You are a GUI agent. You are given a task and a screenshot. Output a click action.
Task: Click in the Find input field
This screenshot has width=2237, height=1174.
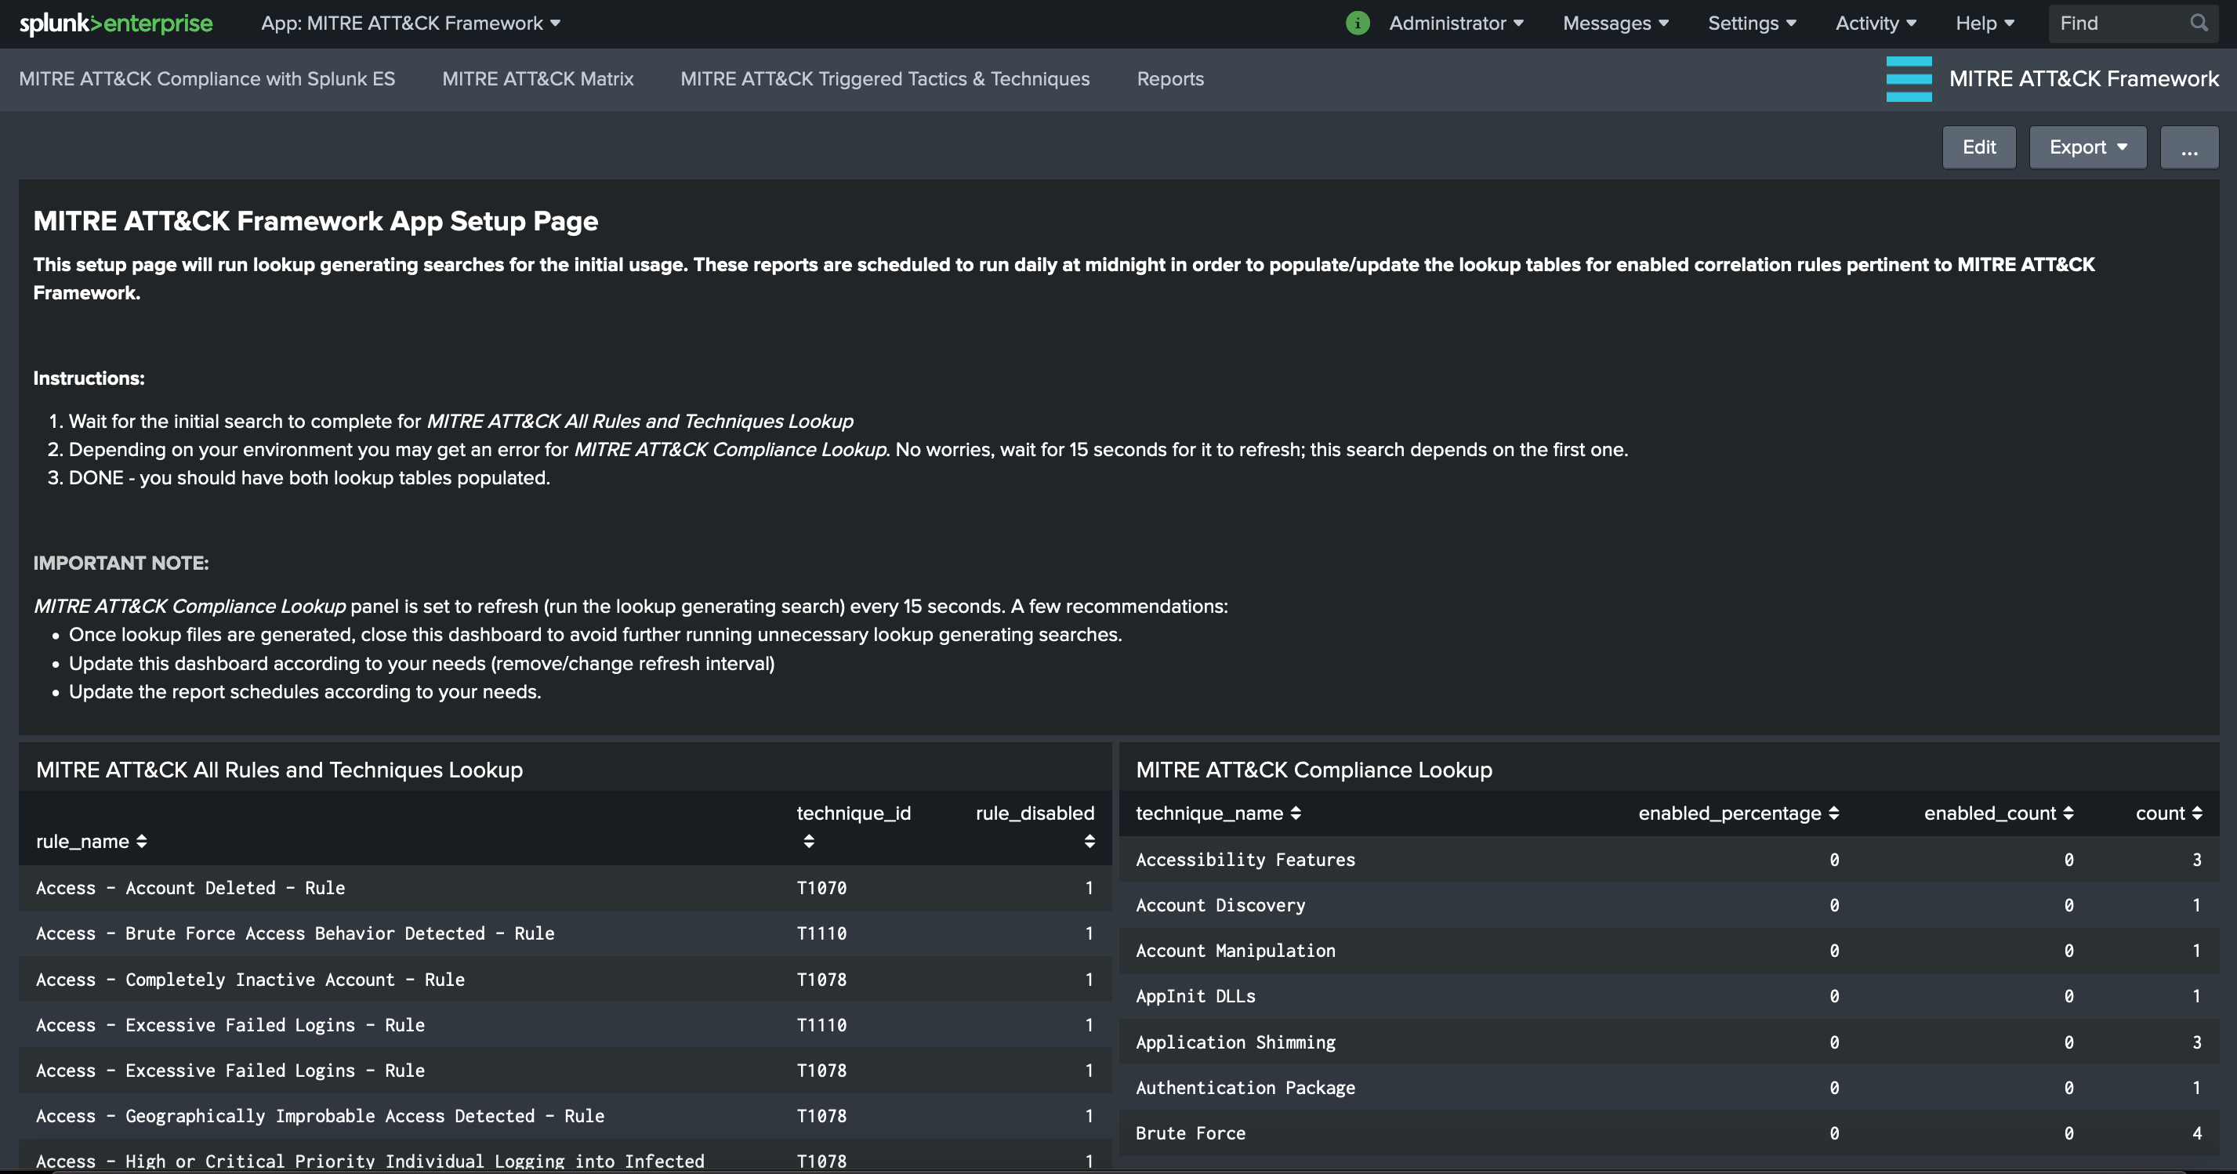(2119, 24)
